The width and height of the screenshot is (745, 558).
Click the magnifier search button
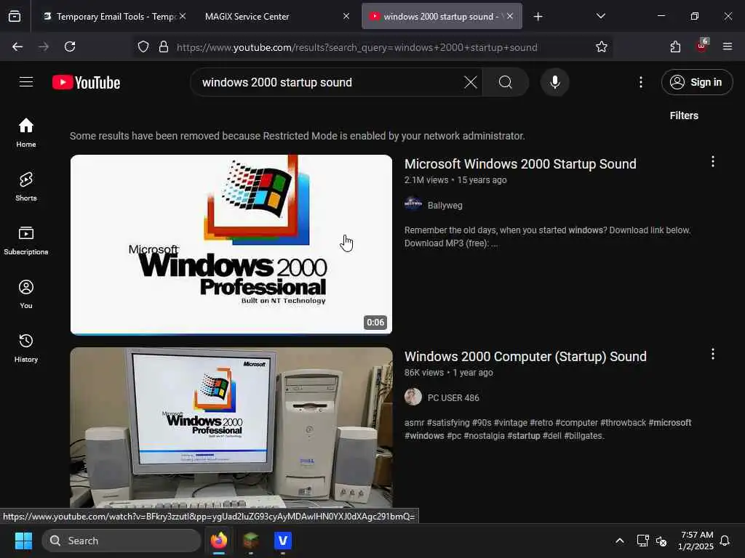pos(506,82)
